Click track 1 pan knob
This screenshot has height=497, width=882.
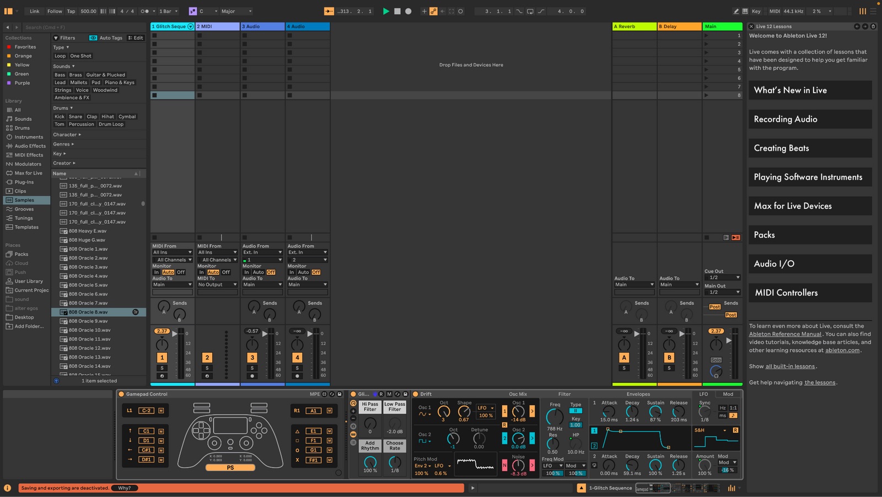click(162, 345)
